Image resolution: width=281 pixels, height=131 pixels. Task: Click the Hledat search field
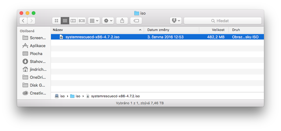[223, 21]
